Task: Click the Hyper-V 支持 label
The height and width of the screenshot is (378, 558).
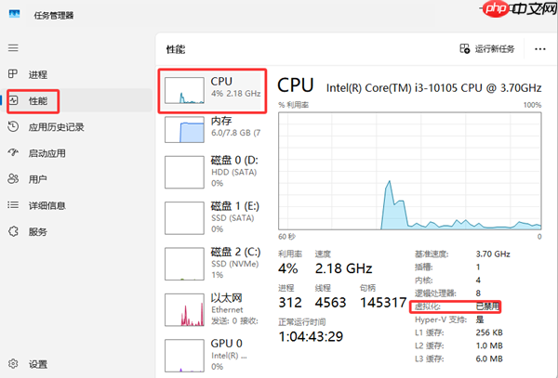Action: (x=441, y=319)
